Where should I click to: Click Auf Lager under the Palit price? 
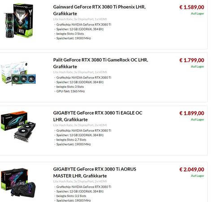point(198,66)
